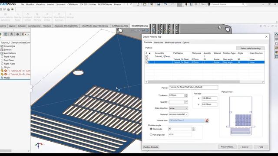The height and width of the screenshot is (156, 278).
Task: Toggle the checkbox for part row 1
Action: point(147,59)
